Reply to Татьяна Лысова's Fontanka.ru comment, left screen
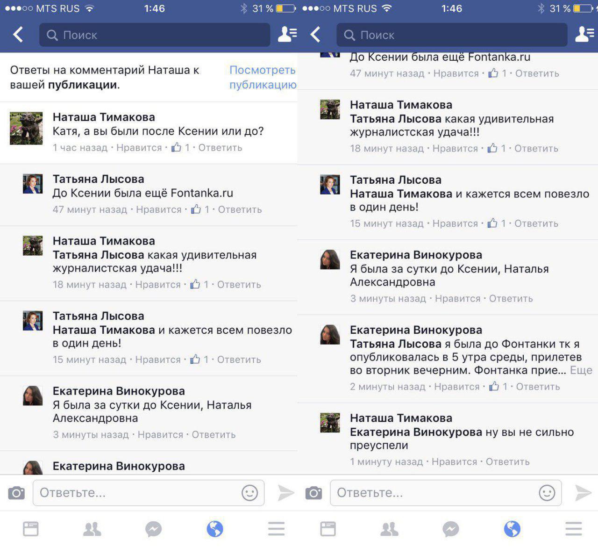 [240, 210]
